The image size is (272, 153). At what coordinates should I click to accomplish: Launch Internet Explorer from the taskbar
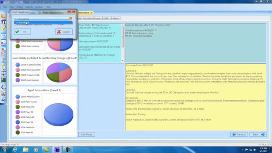[x=15, y=150]
